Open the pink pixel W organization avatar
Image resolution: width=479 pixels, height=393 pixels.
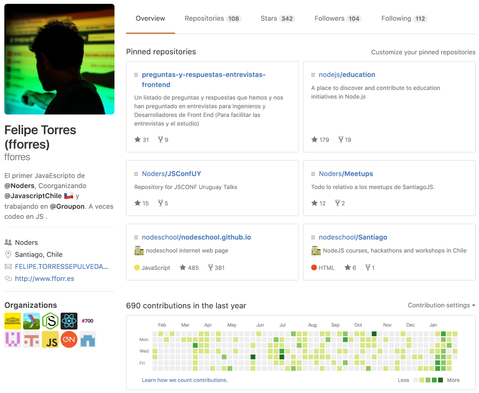[13, 339]
